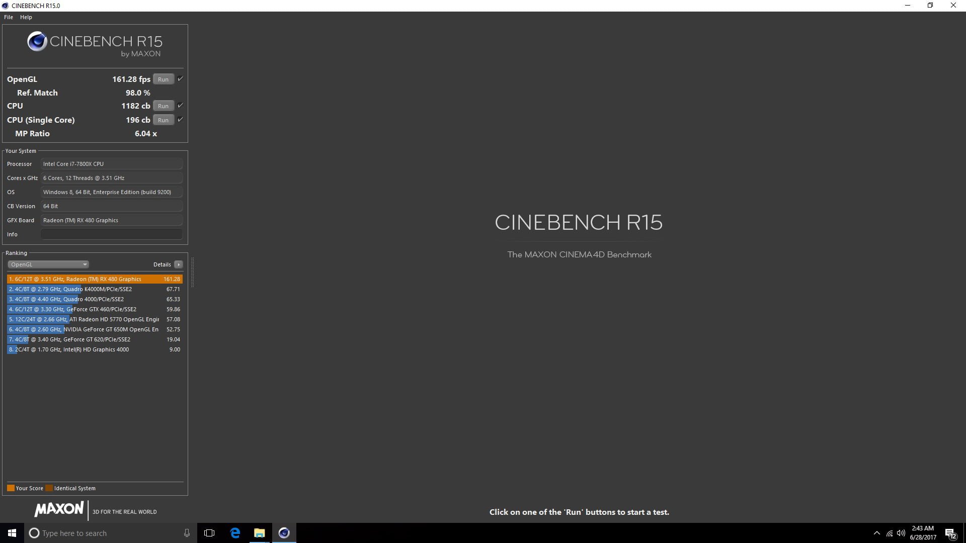Toggle the CPU test checkbox
Screen dimensions: 966x543
(x=180, y=106)
